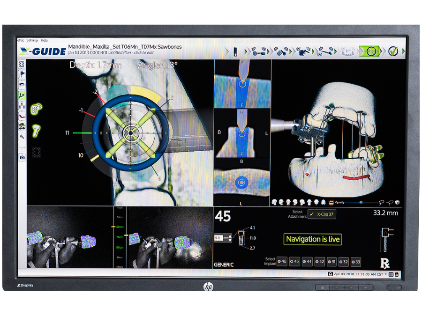
Task: Click the first lasso icon after Opacity slider
Action: (381, 202)
